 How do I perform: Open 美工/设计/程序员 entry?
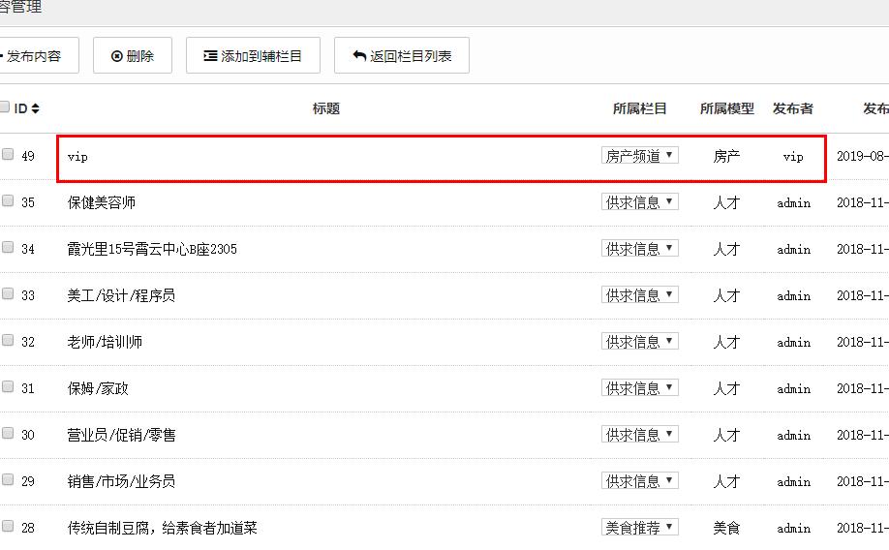pyautogui.click(x=121, y=295)
